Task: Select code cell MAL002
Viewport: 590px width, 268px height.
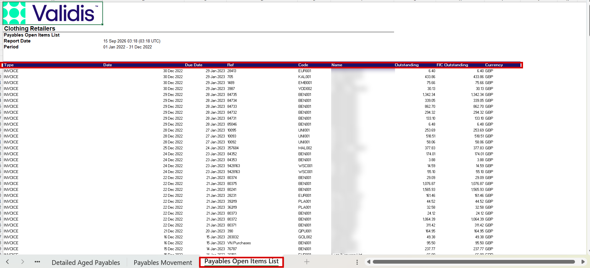Action: click(305, 148)
